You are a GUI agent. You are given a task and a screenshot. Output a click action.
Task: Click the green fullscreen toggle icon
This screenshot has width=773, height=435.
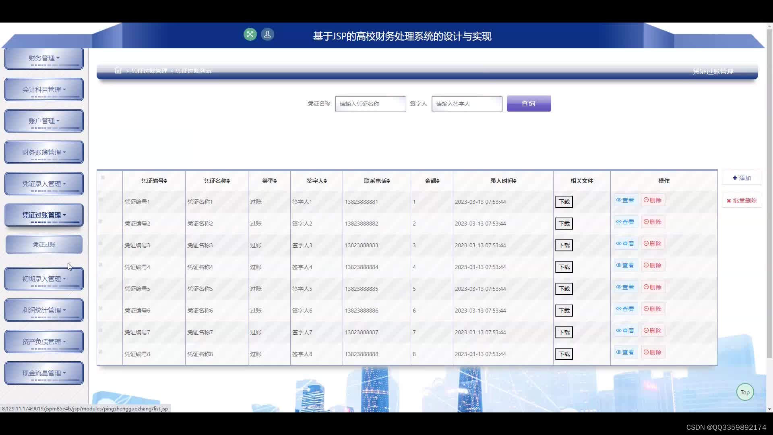pos(250,34)
